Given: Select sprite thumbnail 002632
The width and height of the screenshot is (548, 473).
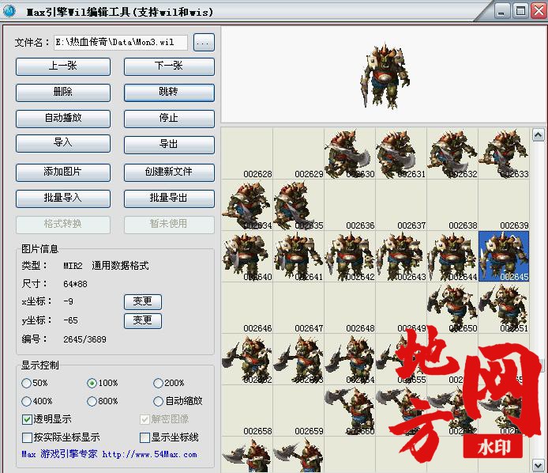Looking at the screenshot, I should [x=452, y=153].
